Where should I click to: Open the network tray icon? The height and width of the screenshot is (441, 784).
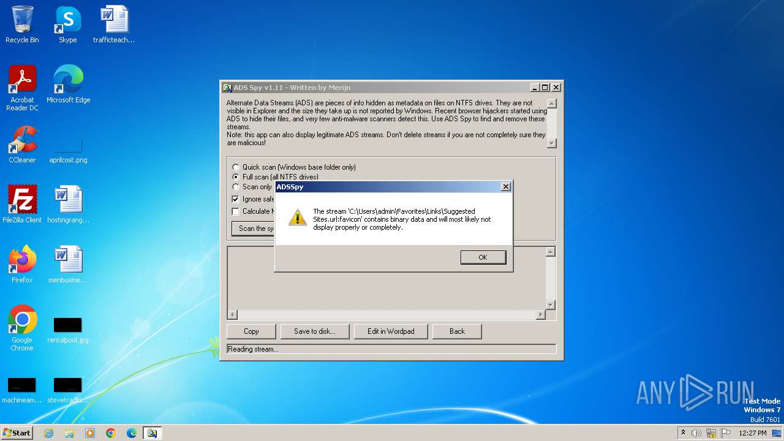click(711, 433)
